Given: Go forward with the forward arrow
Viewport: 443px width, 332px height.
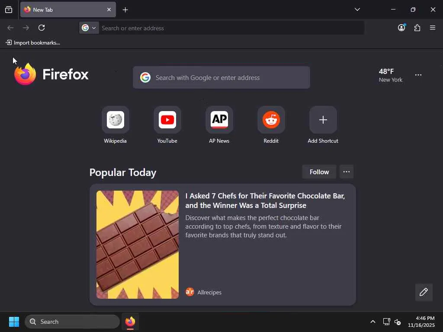Looking at the screenshot, I should coord(26,28).
